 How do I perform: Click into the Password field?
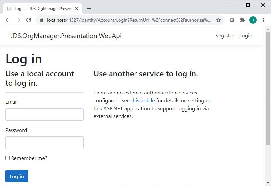44,143
